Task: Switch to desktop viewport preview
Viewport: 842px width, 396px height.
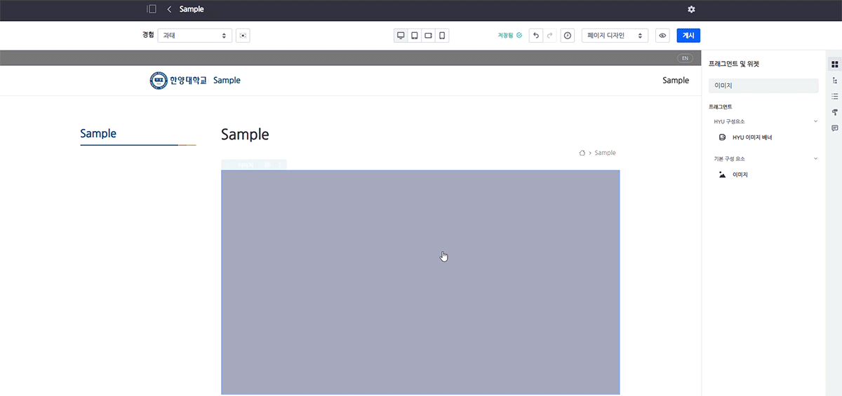Action: 401,36
